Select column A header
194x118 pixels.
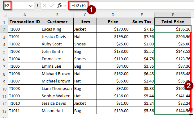coord(25,15)
